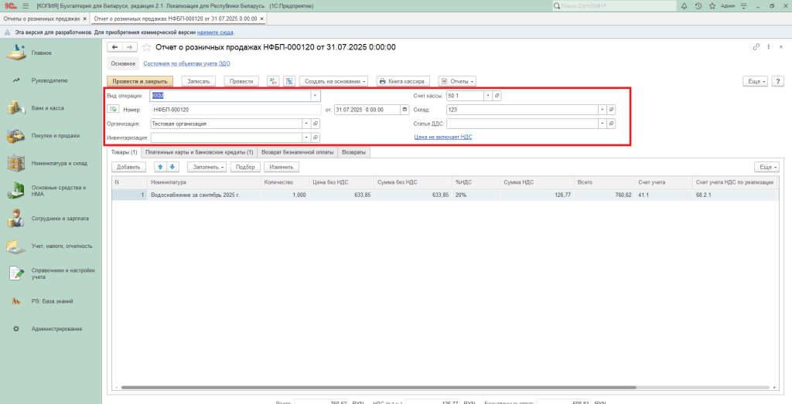Click the Провести и закрыть button
Image resolution: width=792 pixels, height=404 pixels.
click(140, 81)
